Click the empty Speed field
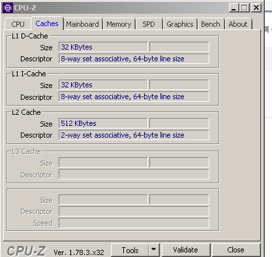This screenshot has width=272, height=257. [x=134, y=223]
